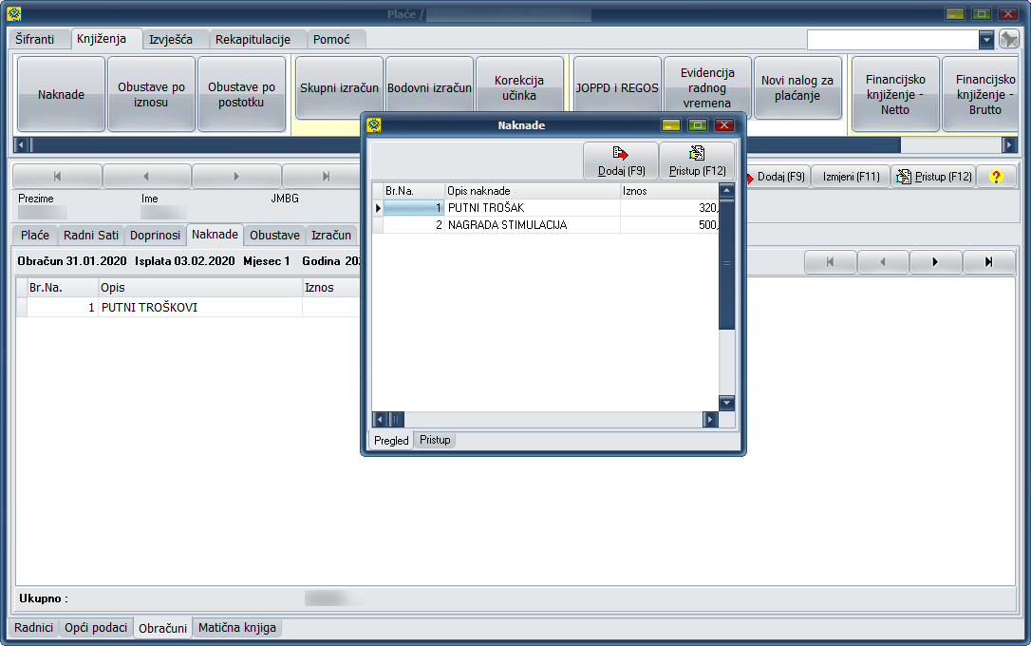Select the NAGRADA STIMULACIJA row

(x=507, y=225)
